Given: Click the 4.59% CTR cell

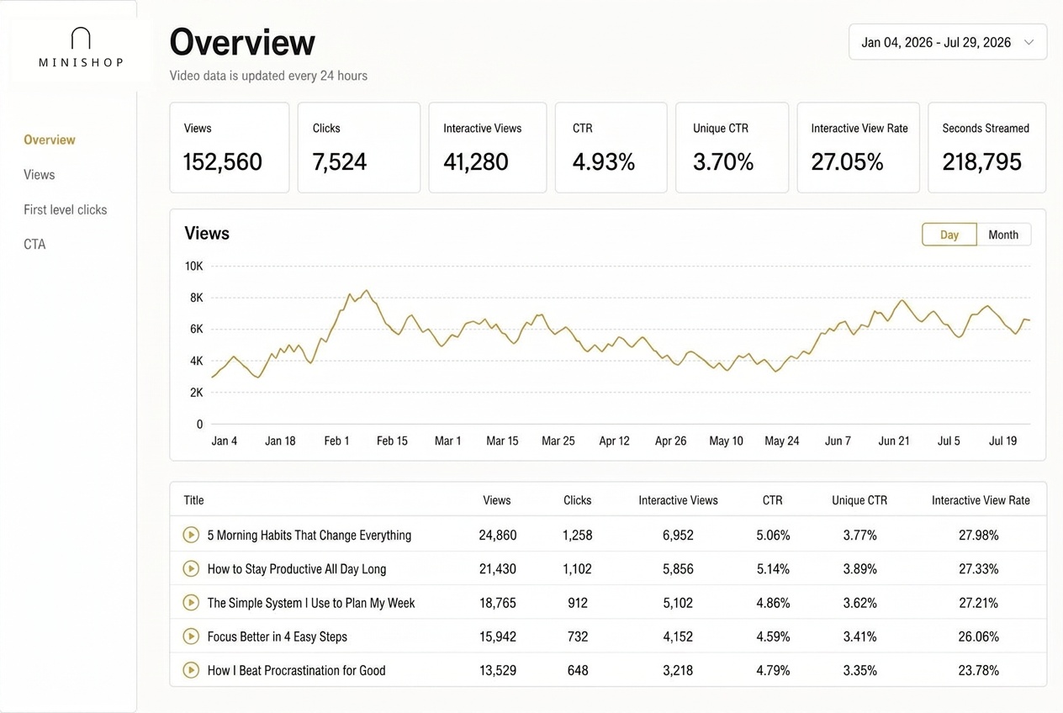Looking at the screenshot, I should pos(773,636).
